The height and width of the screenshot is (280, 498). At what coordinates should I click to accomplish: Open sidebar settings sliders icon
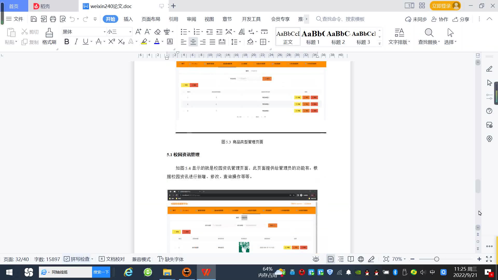[x=489, y=97]
